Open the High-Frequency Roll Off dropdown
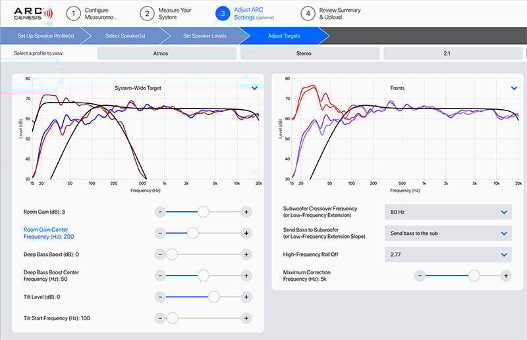The height and width of the screenshot is (340, 527). (448, 255)
